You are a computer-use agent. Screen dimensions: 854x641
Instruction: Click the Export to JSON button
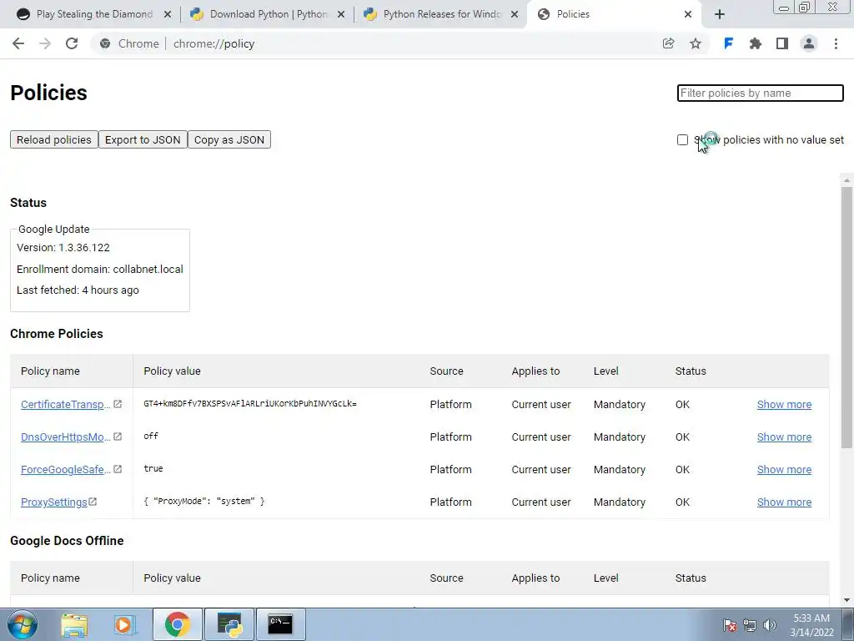click(143, 139)
